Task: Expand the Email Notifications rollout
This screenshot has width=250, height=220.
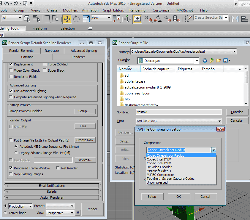Action: [52, 186]
